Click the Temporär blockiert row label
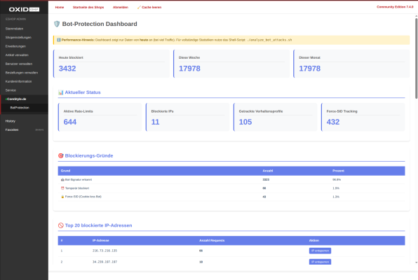 (77, 188)
